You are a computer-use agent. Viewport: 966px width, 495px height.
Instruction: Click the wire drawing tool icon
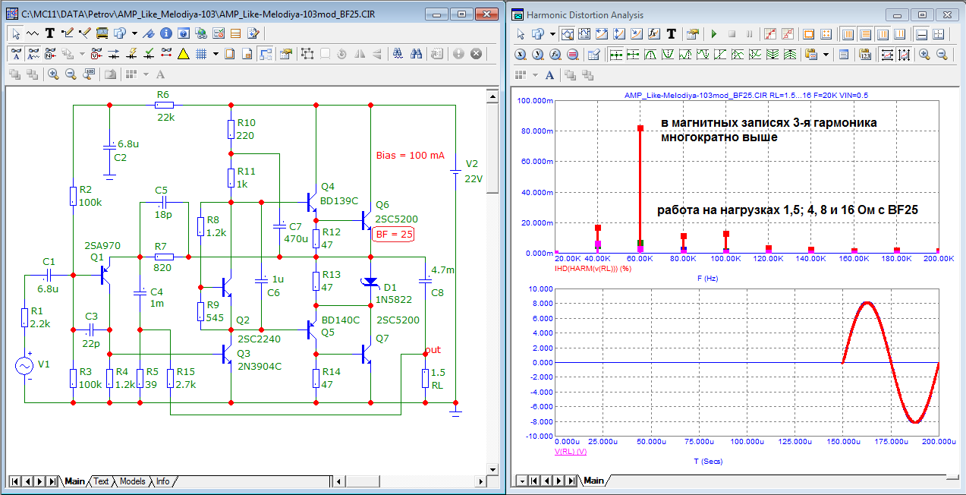click(67, 33)
